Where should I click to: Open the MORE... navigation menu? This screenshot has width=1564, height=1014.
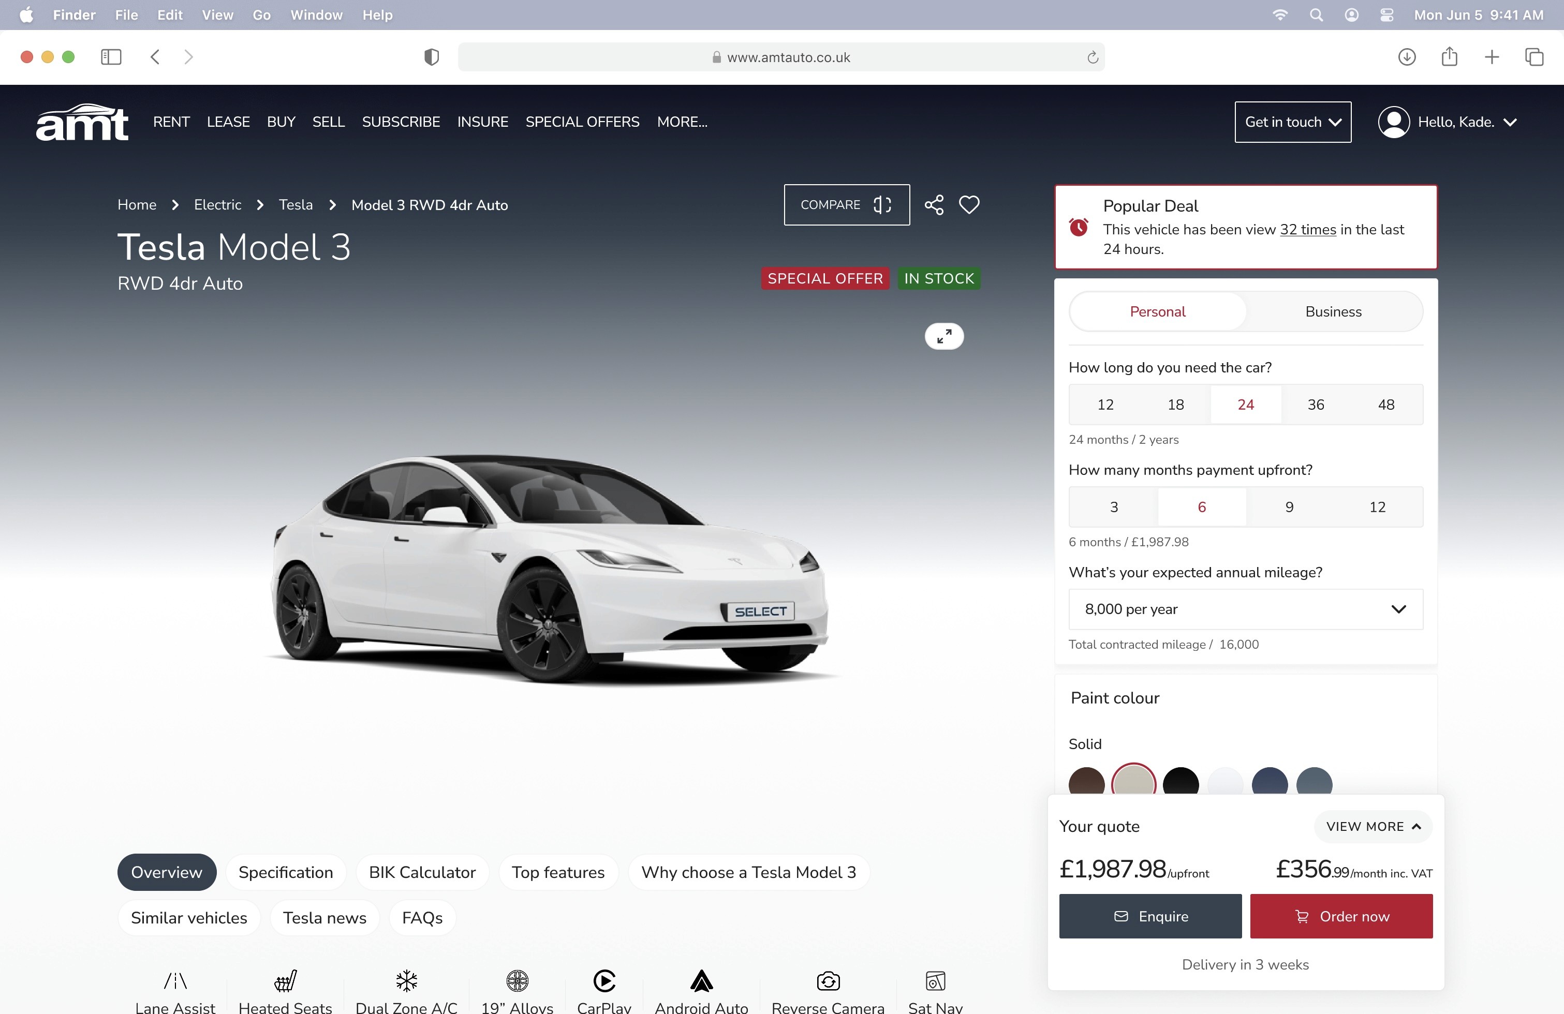[682, 122]
